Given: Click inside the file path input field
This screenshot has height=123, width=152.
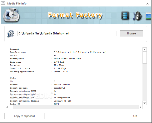Looking at the screenshot, I should [67, 33].
